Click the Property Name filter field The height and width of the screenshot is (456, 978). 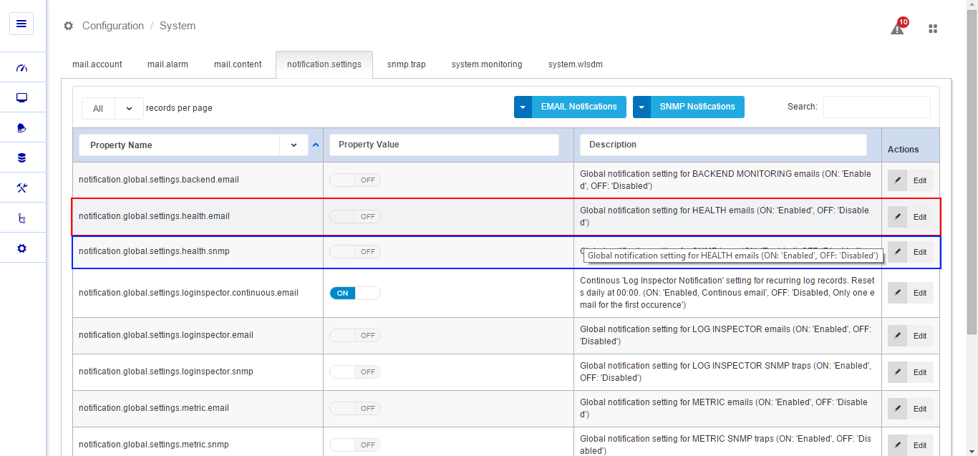coord(179,145)
